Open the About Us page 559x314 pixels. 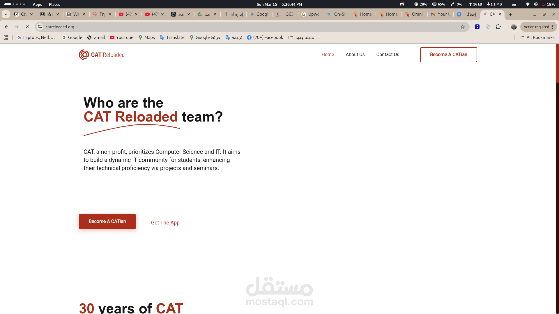(355, 55)
